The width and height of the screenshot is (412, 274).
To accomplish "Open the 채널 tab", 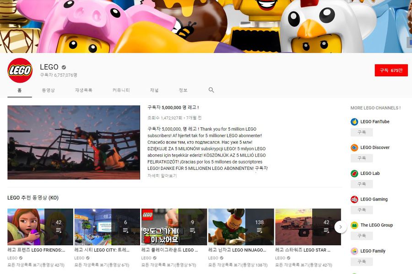I will coord(154,90).
